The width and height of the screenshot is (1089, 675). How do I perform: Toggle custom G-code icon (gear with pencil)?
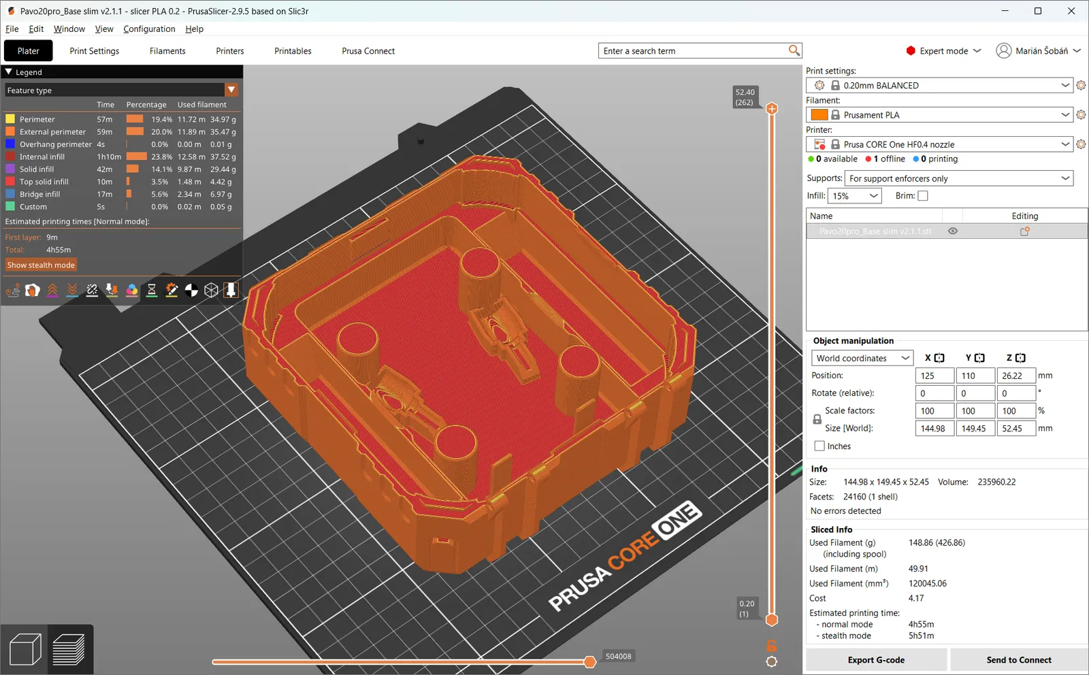[x=172, y=291]
